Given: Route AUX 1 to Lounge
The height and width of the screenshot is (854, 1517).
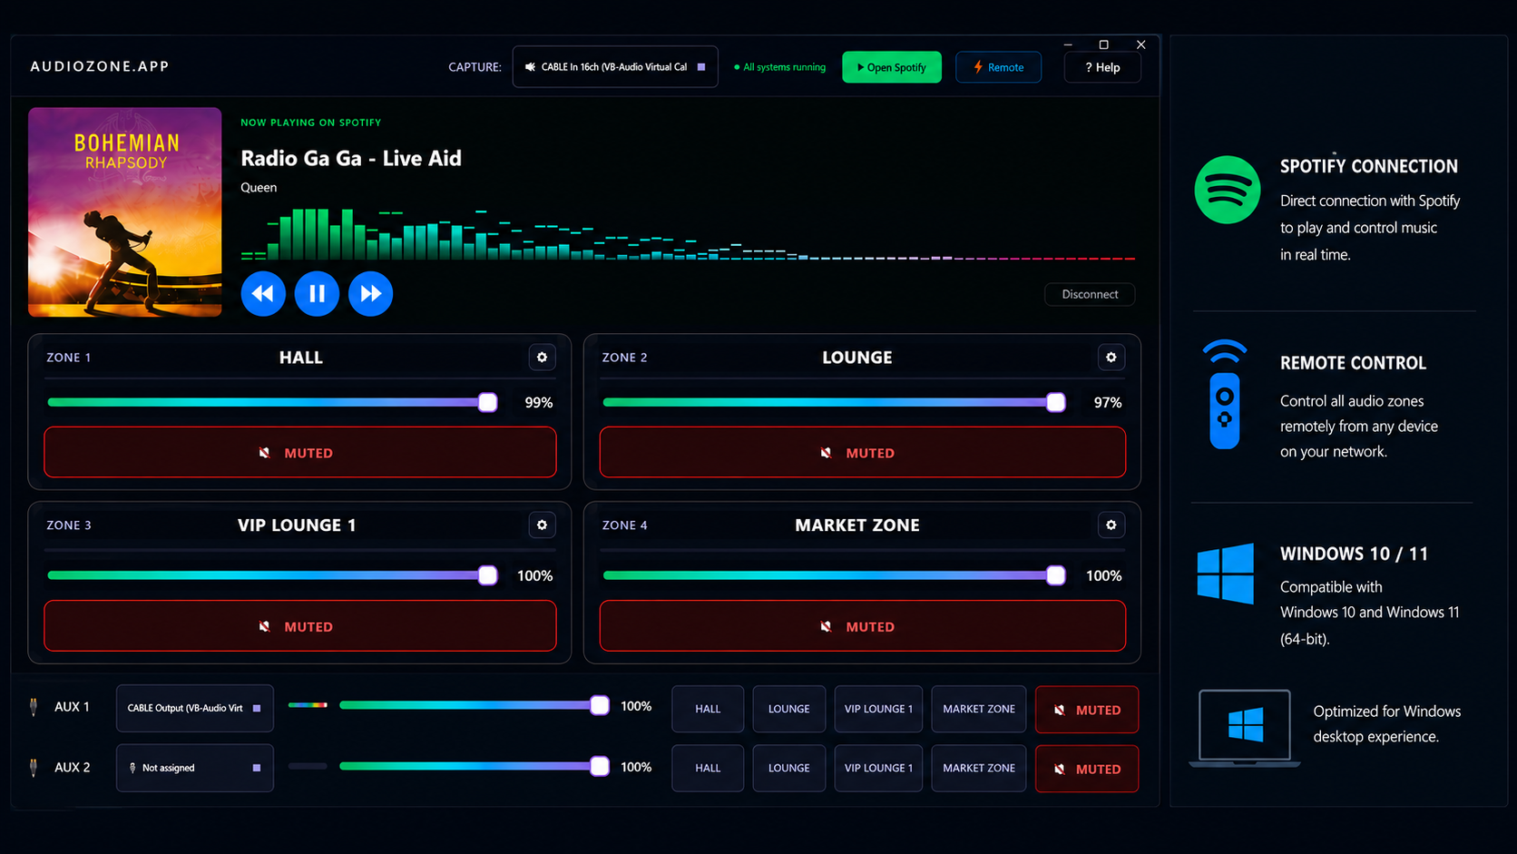Looking at the screenshot, I should point(788,709).
